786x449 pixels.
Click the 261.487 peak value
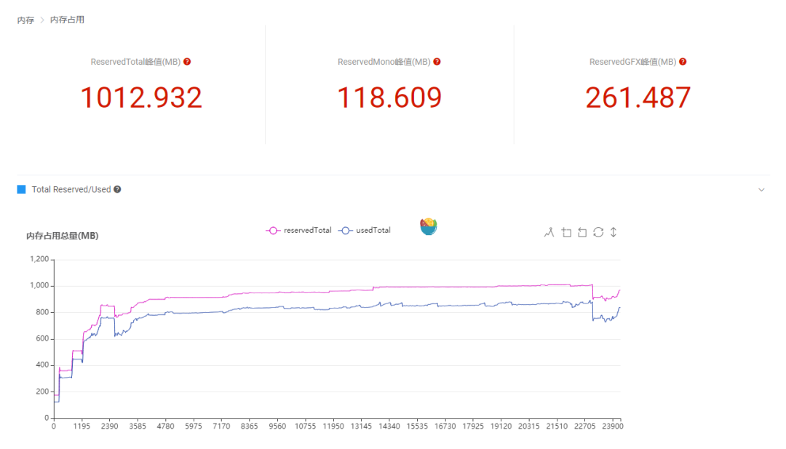coord(638,98)
